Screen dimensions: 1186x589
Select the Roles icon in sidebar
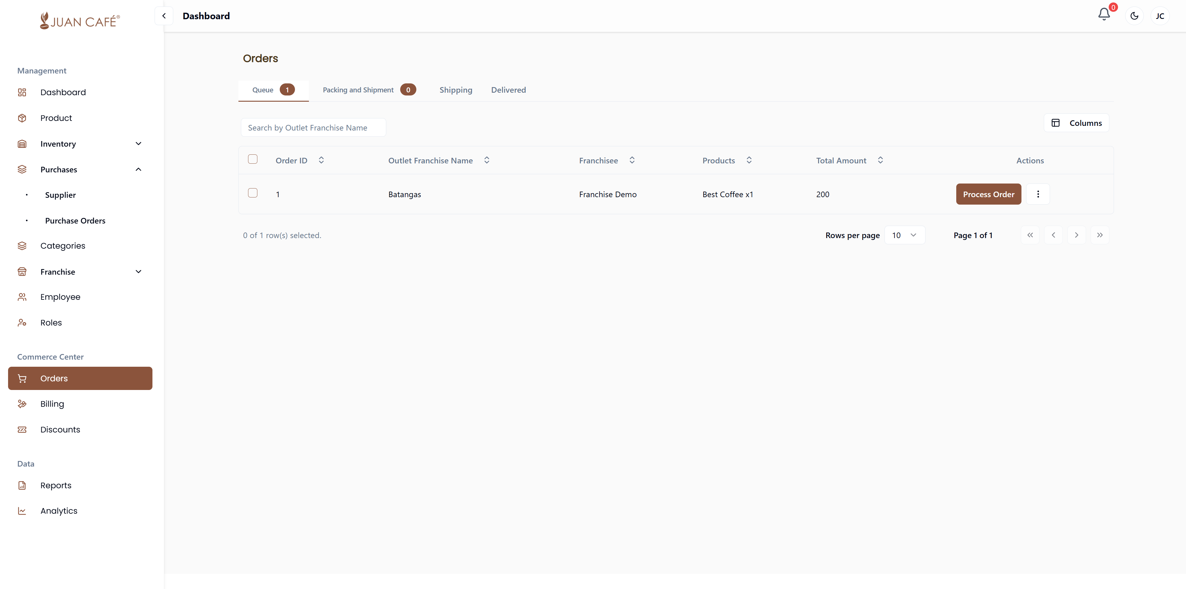pyautogui.click(x=22, y=322)
